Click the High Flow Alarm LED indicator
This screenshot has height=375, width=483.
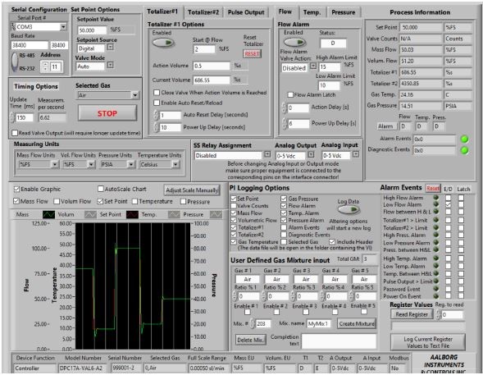click(436, 197)
